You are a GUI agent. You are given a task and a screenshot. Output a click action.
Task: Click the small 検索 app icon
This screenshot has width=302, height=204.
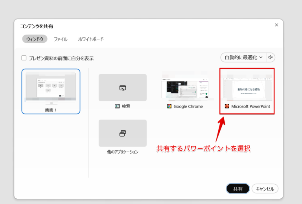tap(117, 106)
